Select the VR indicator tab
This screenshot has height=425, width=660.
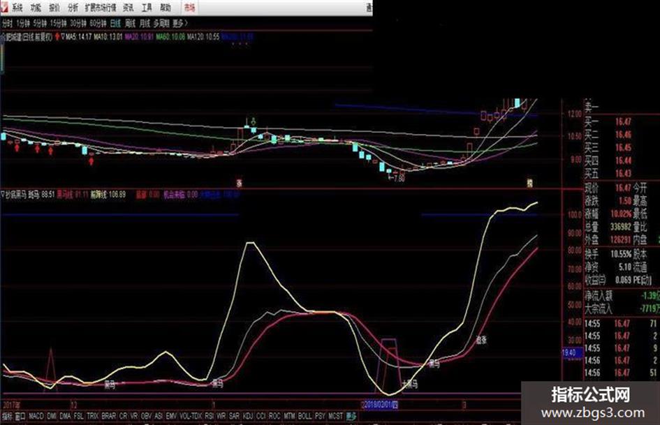pos(134,416)
